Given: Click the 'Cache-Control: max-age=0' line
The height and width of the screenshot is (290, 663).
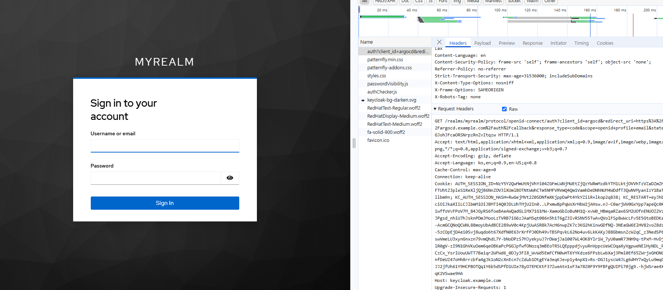Looking at the screenshot, I should tap(465, 170).
